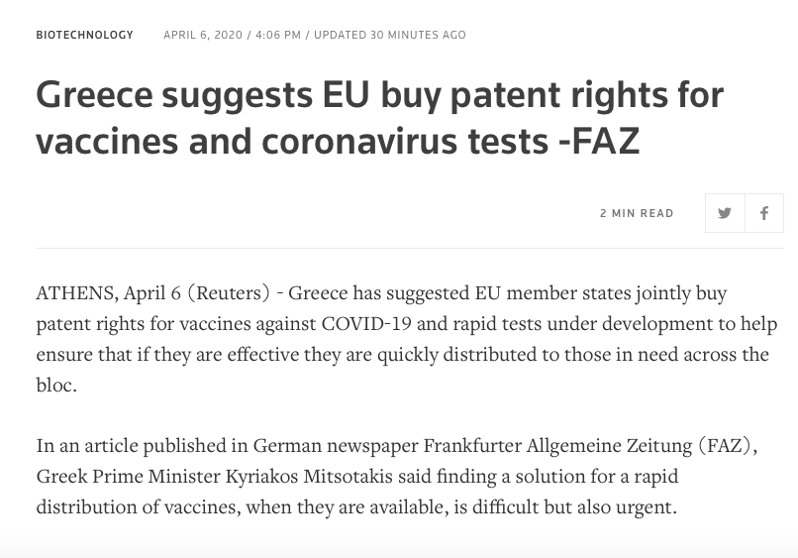Share the article on Facebook
Viewport: 798px width, 558px height.
point(764,213)
